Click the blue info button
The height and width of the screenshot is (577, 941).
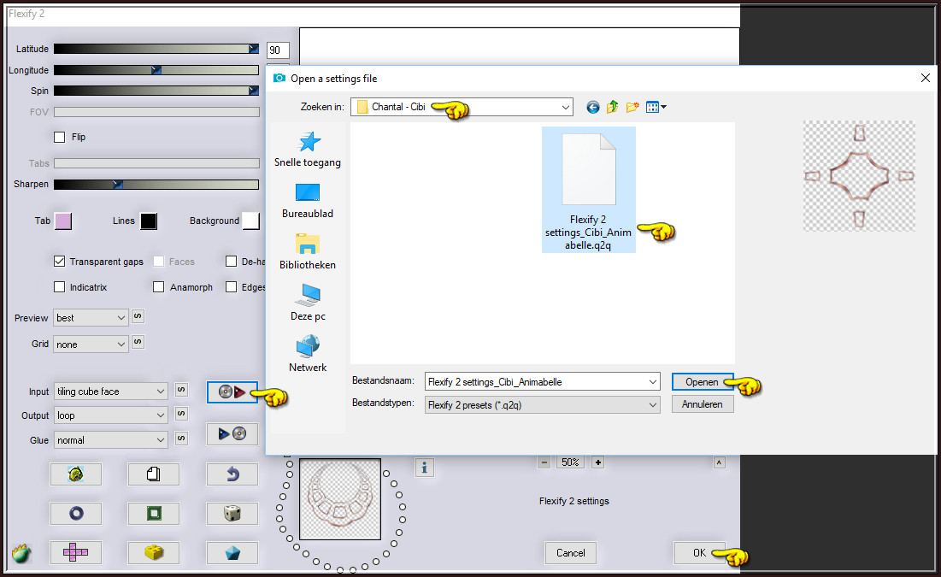[424, 467]
